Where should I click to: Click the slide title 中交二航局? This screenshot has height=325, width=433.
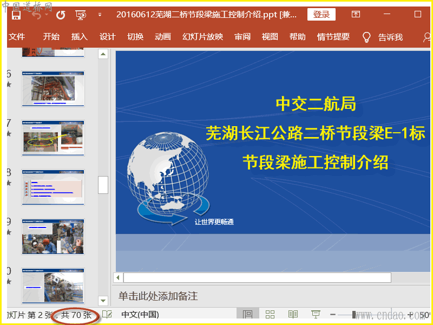(x=316, y=104)
